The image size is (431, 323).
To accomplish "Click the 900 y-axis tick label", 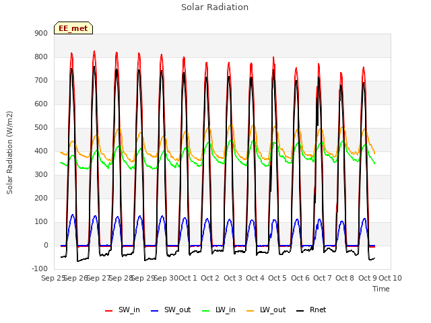I will pyautogui.click(x=41, y=33).
